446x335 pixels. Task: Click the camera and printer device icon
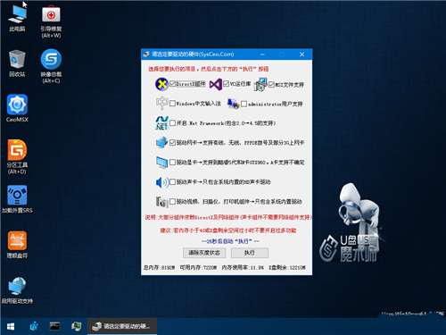coord(161,202)
